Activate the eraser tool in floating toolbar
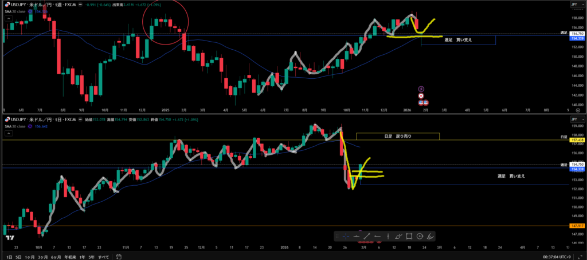This screenshot has width=587, height=260. [x=431, y=236]
